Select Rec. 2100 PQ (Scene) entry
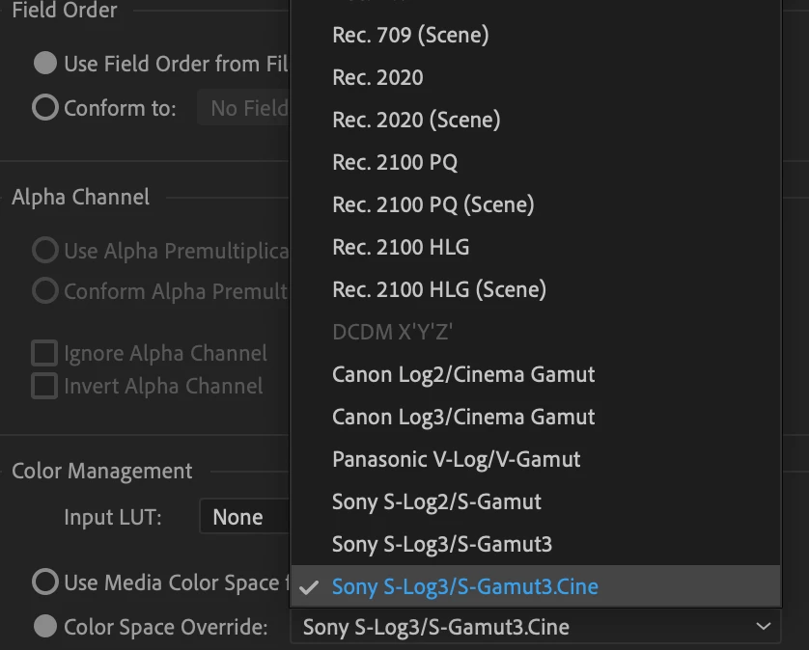Viewport: 809px width, 650px height. [x=536, y=204]
